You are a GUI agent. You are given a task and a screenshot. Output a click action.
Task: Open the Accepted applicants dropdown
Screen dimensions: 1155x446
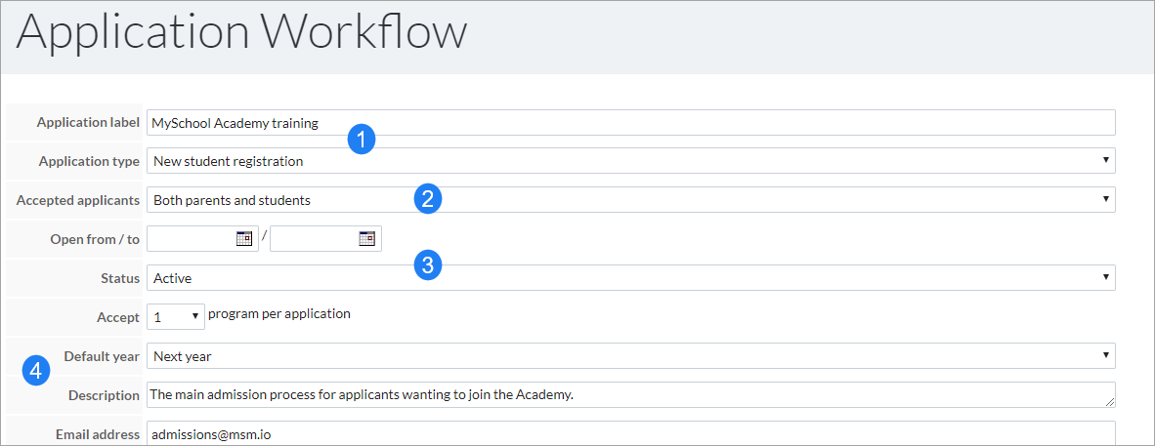click(x=630, y=199)
